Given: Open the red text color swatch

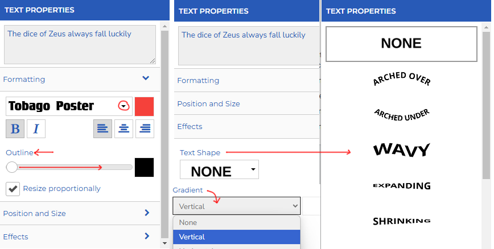Looking at the screenshot, I should coord(144,106).
